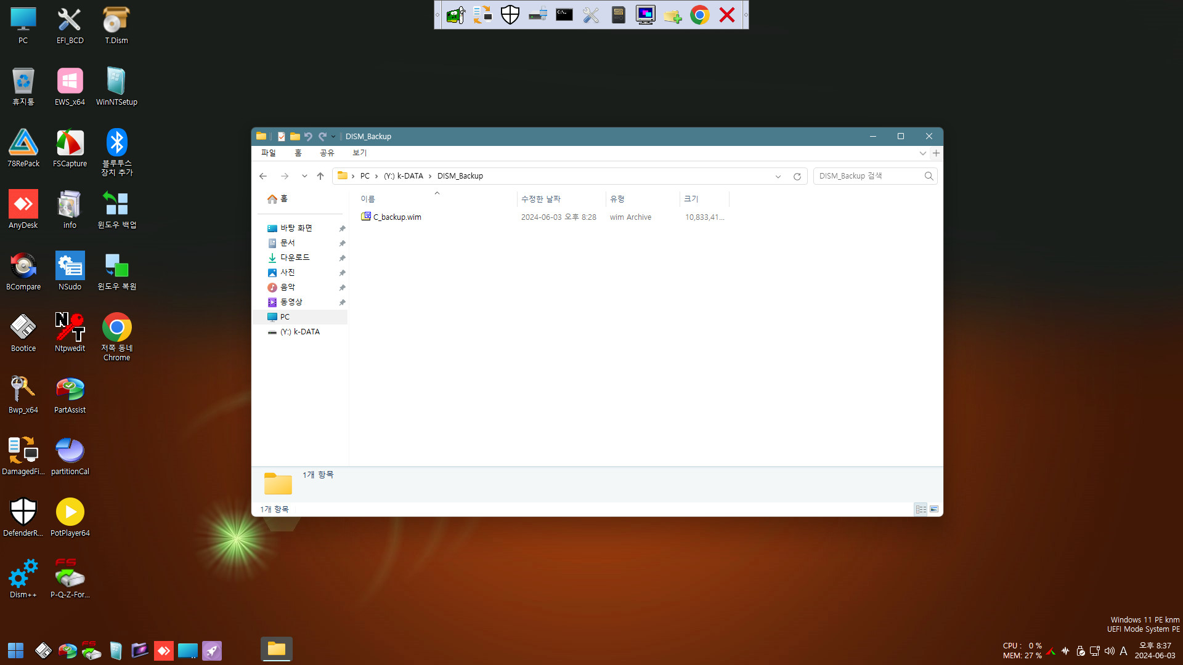Viewport: 1183px width, 665px height.
Task: Open the NSudo desktop icon
Action: [70, 272]
